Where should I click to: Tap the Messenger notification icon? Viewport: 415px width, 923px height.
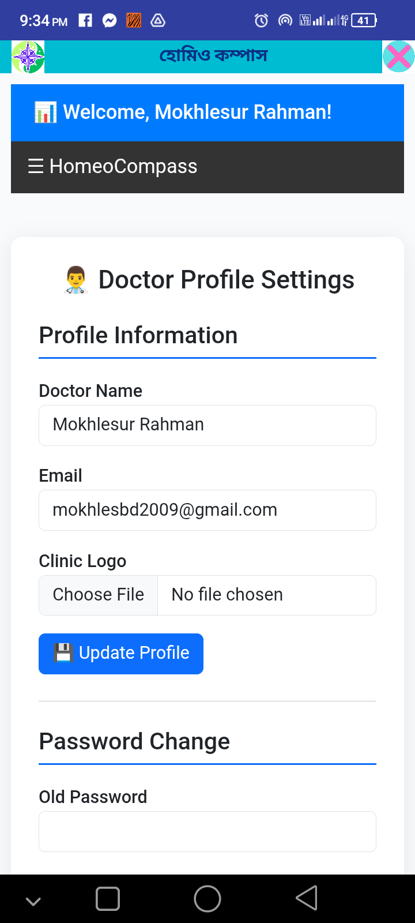[x=110, y=21]
